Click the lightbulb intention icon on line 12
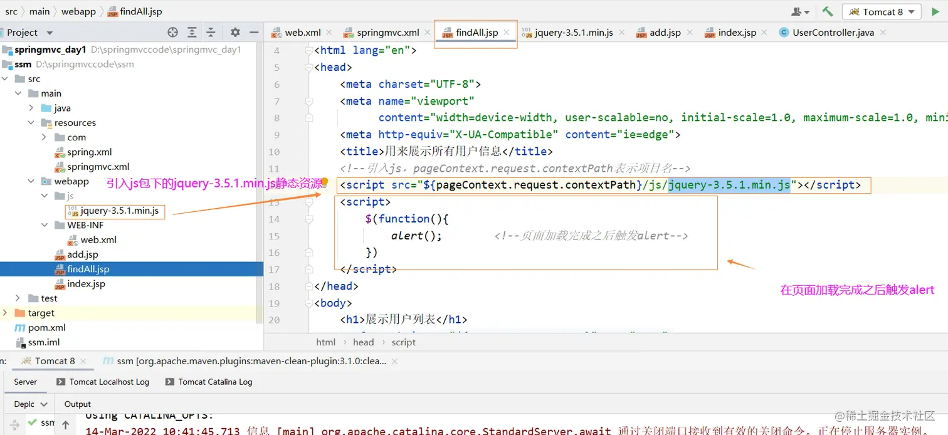Image resolution: width=948 pixels, height=435 pixels. point(325,181)
